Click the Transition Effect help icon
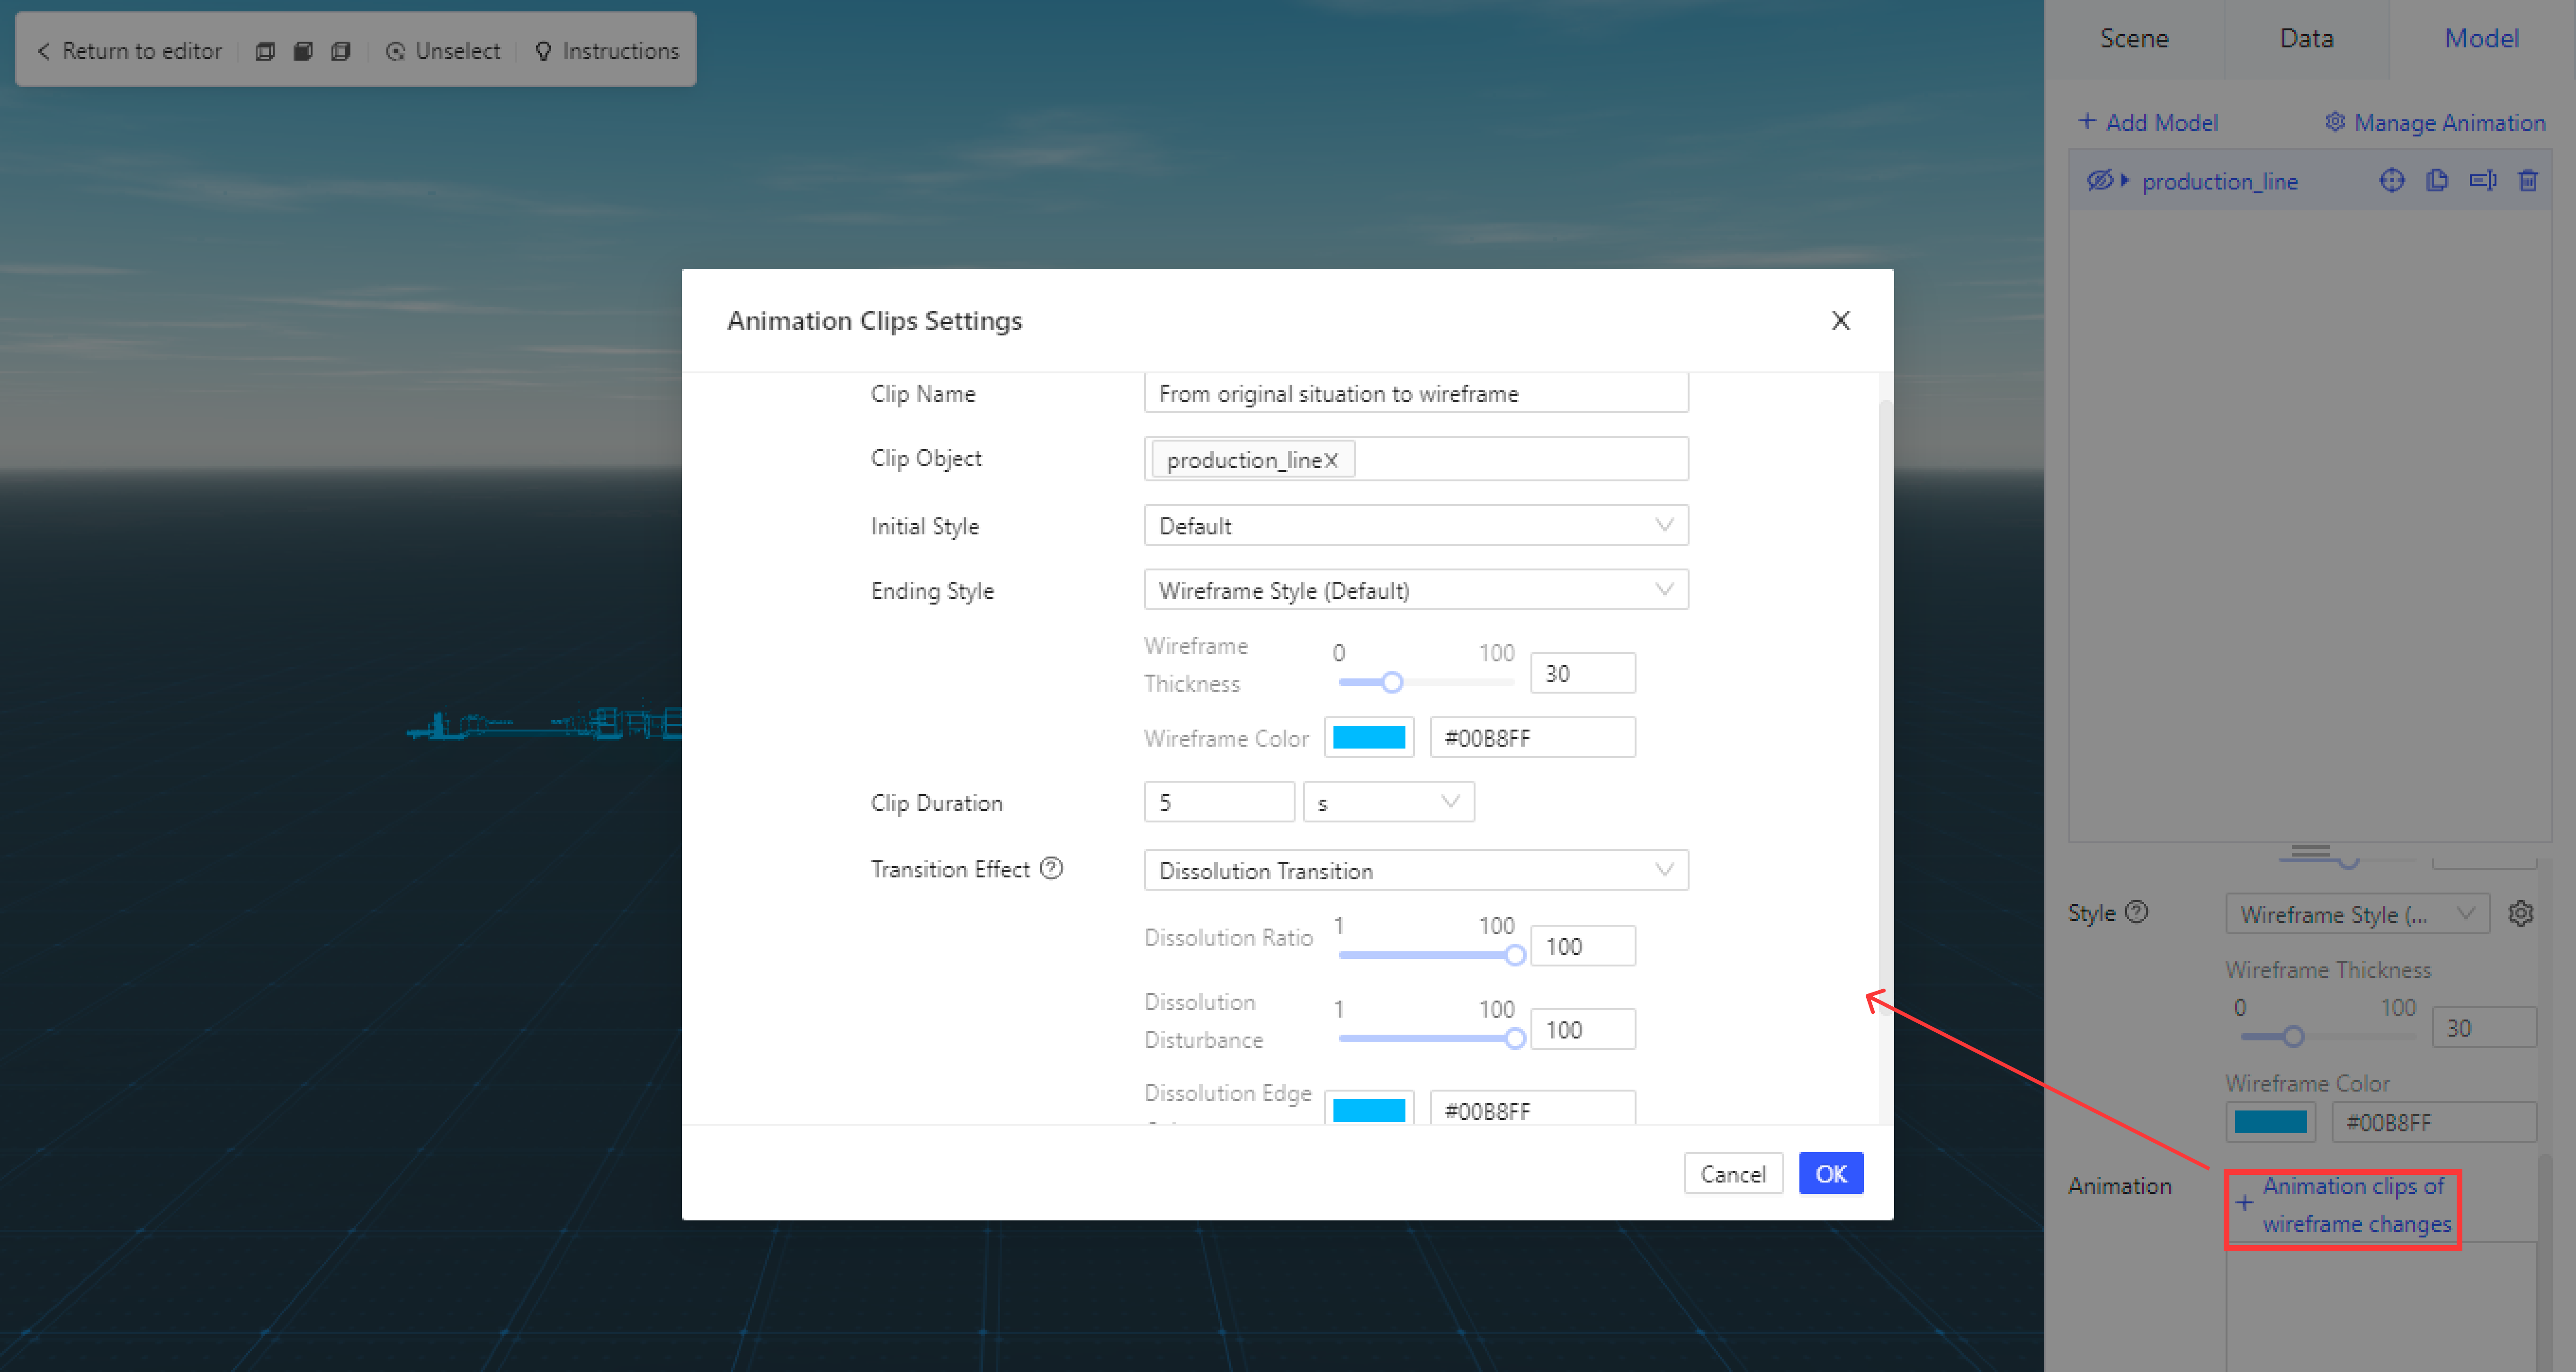The image size is (2576, 1372). [1051, 867]
